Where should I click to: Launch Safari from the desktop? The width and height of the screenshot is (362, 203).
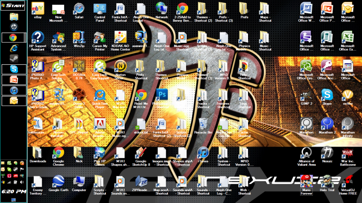click(79, 11)
